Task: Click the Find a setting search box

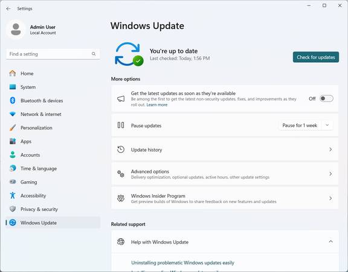Action: pyautogui.click(x=53, y=54)
